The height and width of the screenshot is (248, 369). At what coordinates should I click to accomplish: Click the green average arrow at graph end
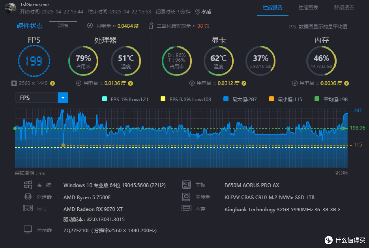click(344, 128)
